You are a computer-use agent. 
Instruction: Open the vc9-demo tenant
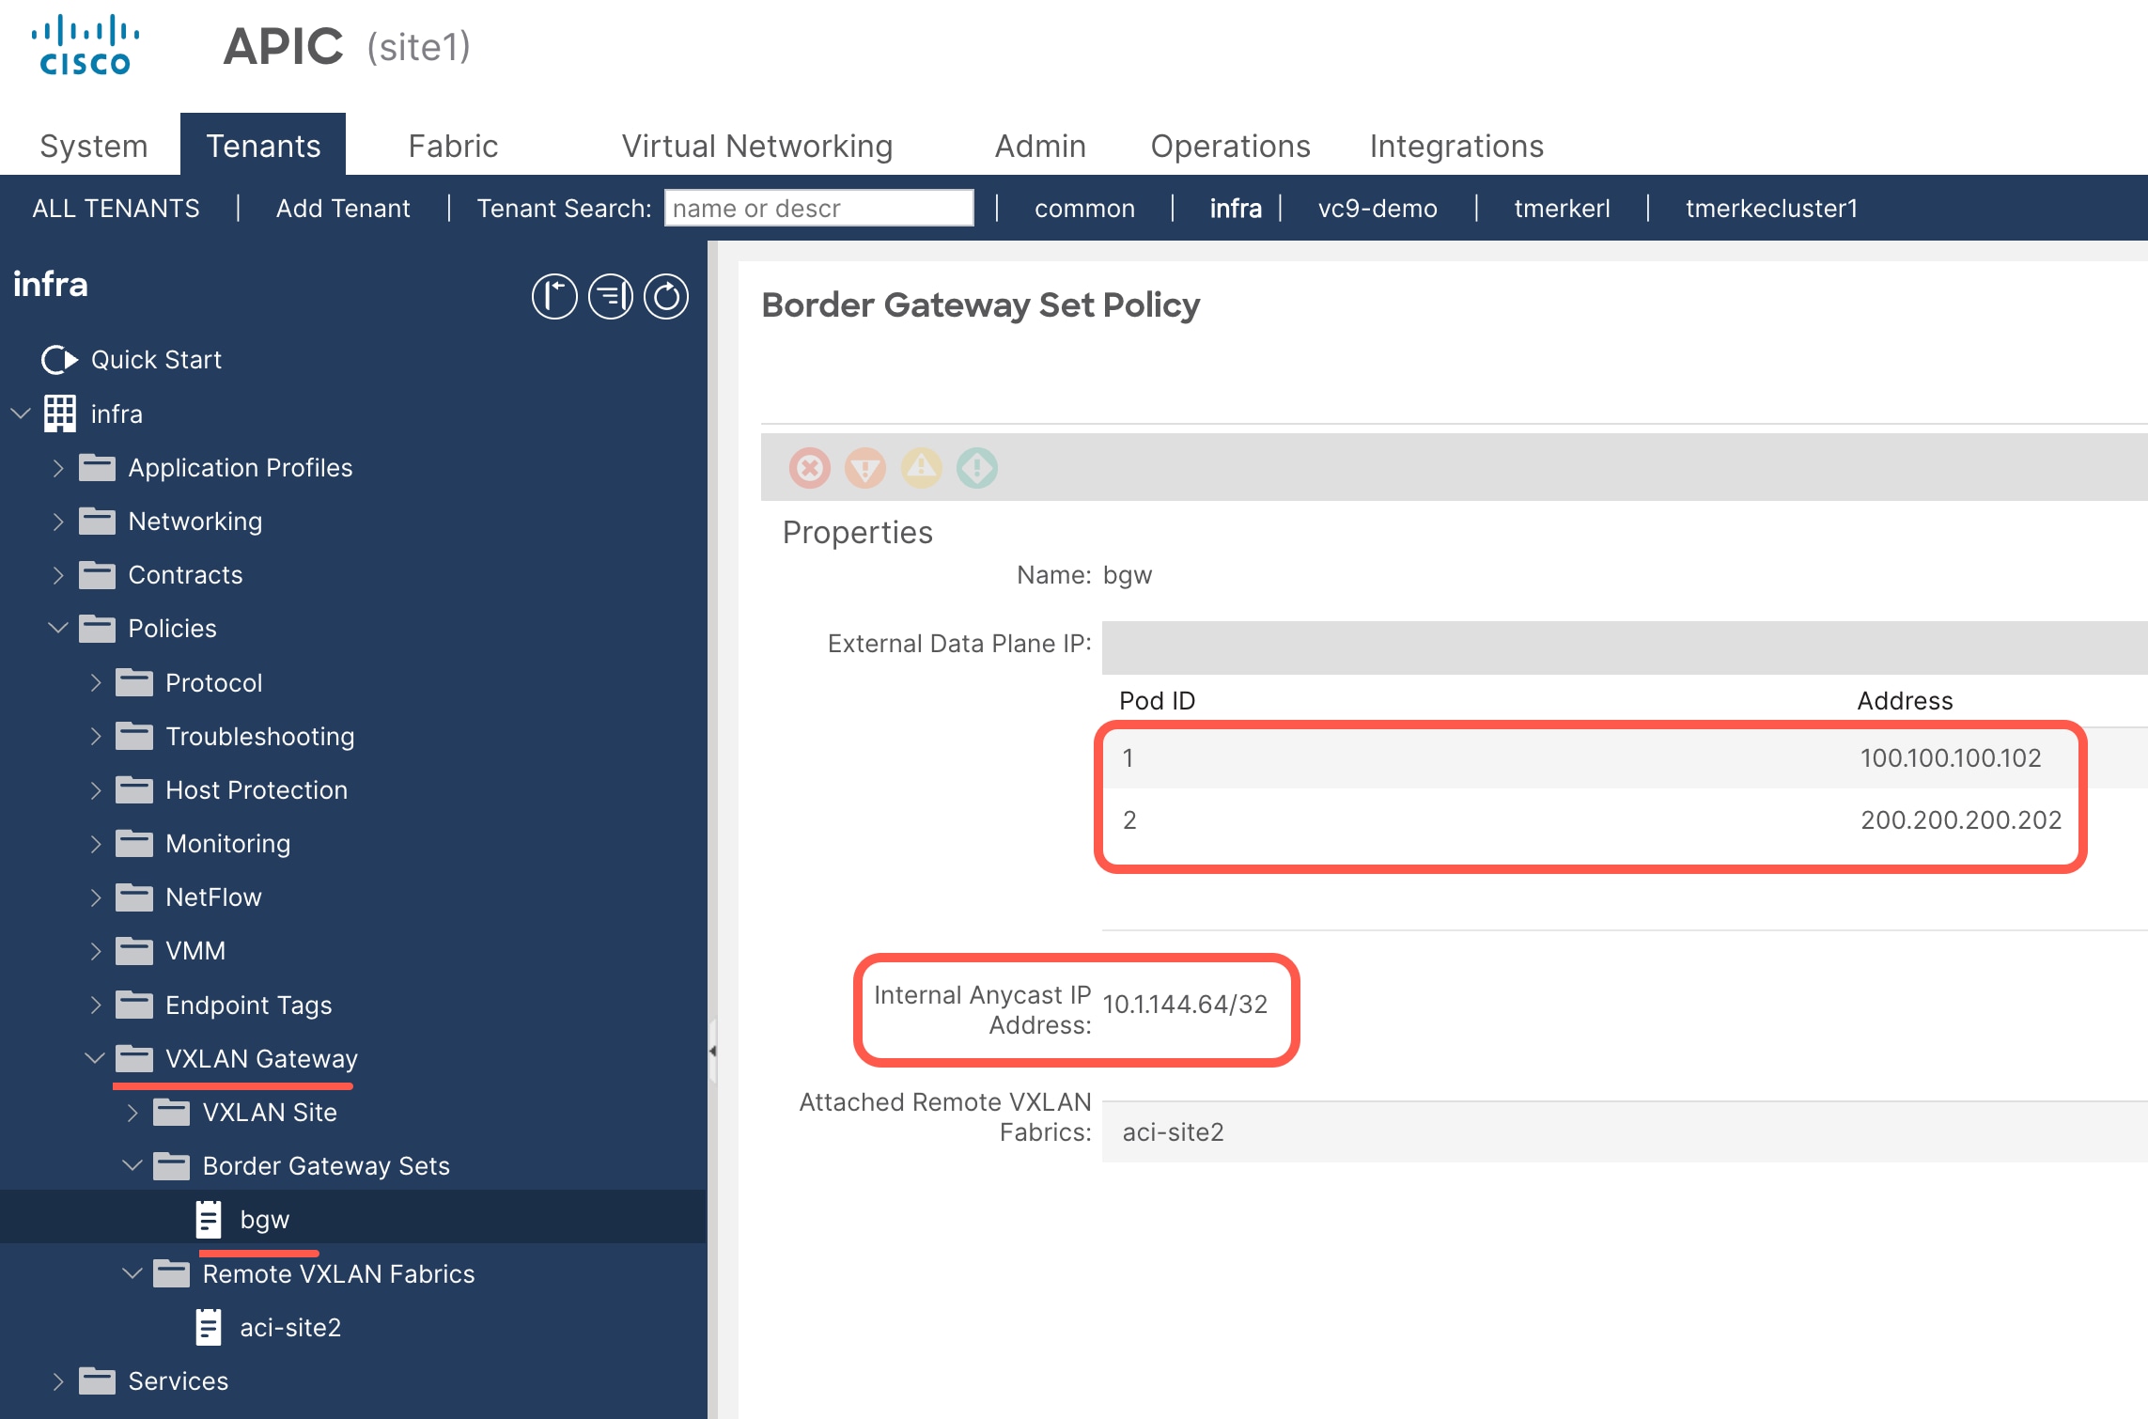[x=1378, y=208]
